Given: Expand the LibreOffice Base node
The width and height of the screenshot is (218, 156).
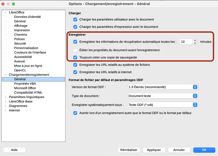Looking at the screenshot, I should (x=6, y=101).
